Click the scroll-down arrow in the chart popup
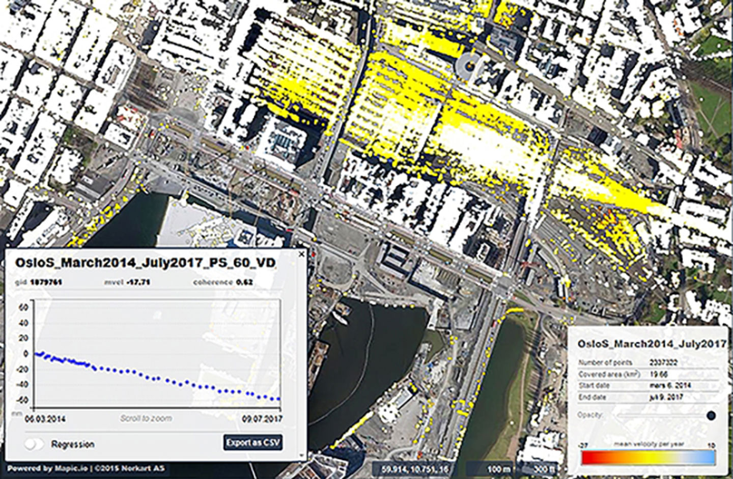733x479 pixels. point(301,456)
